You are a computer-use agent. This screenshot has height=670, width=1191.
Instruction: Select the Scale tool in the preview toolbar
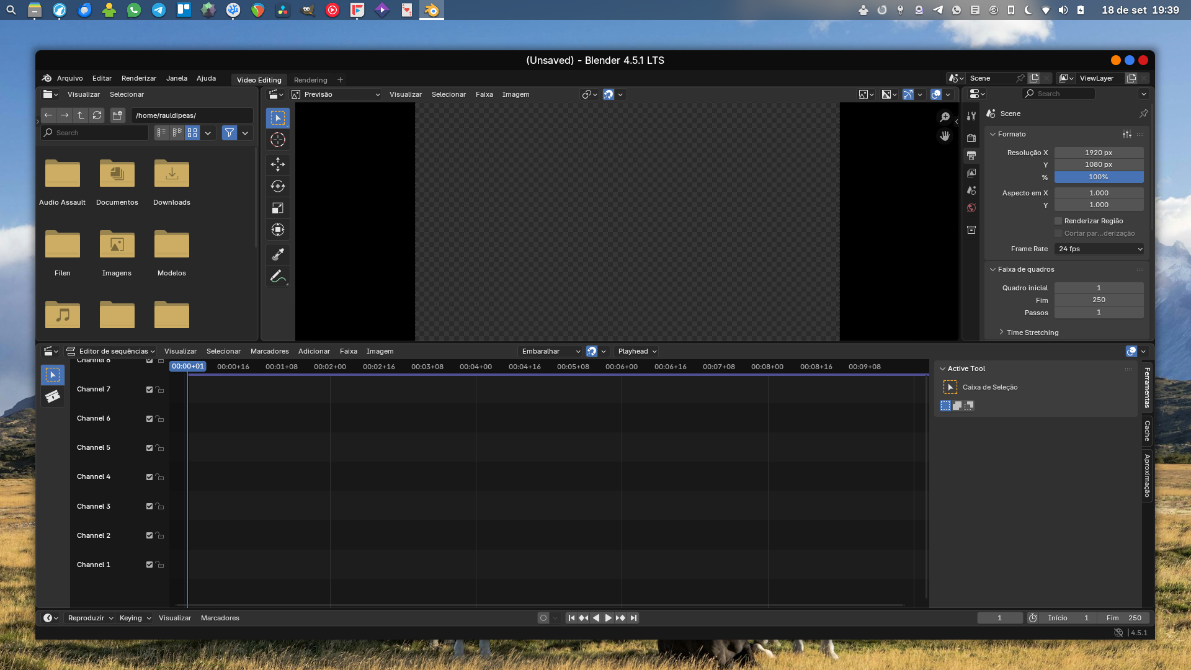[x=277, y=208]
